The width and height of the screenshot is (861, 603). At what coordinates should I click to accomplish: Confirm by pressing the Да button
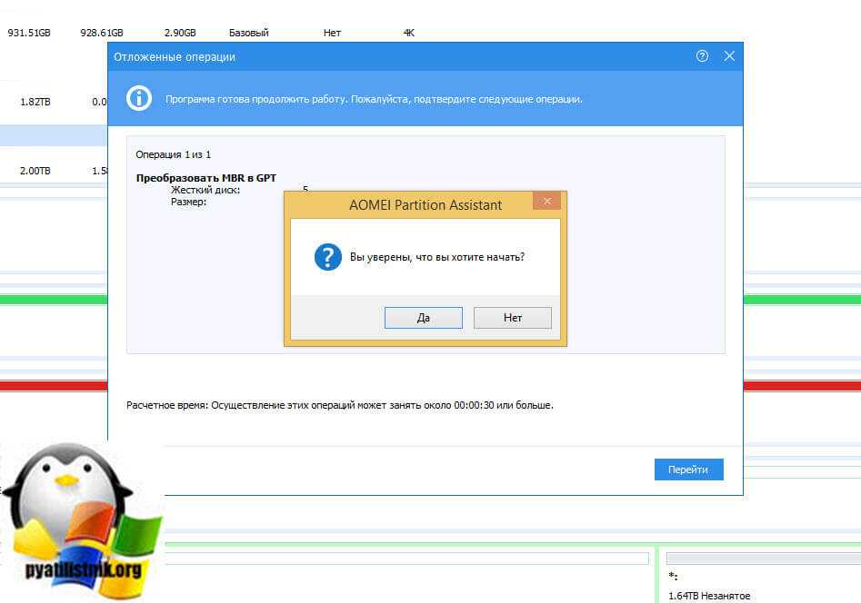point(423,318)
